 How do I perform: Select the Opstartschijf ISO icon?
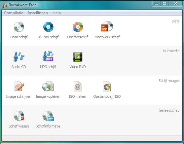[x=107, y=86]
